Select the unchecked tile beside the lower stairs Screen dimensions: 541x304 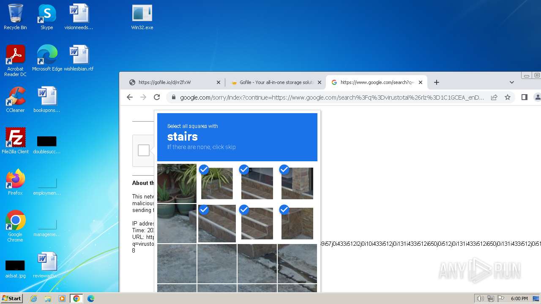click(177, 223)
